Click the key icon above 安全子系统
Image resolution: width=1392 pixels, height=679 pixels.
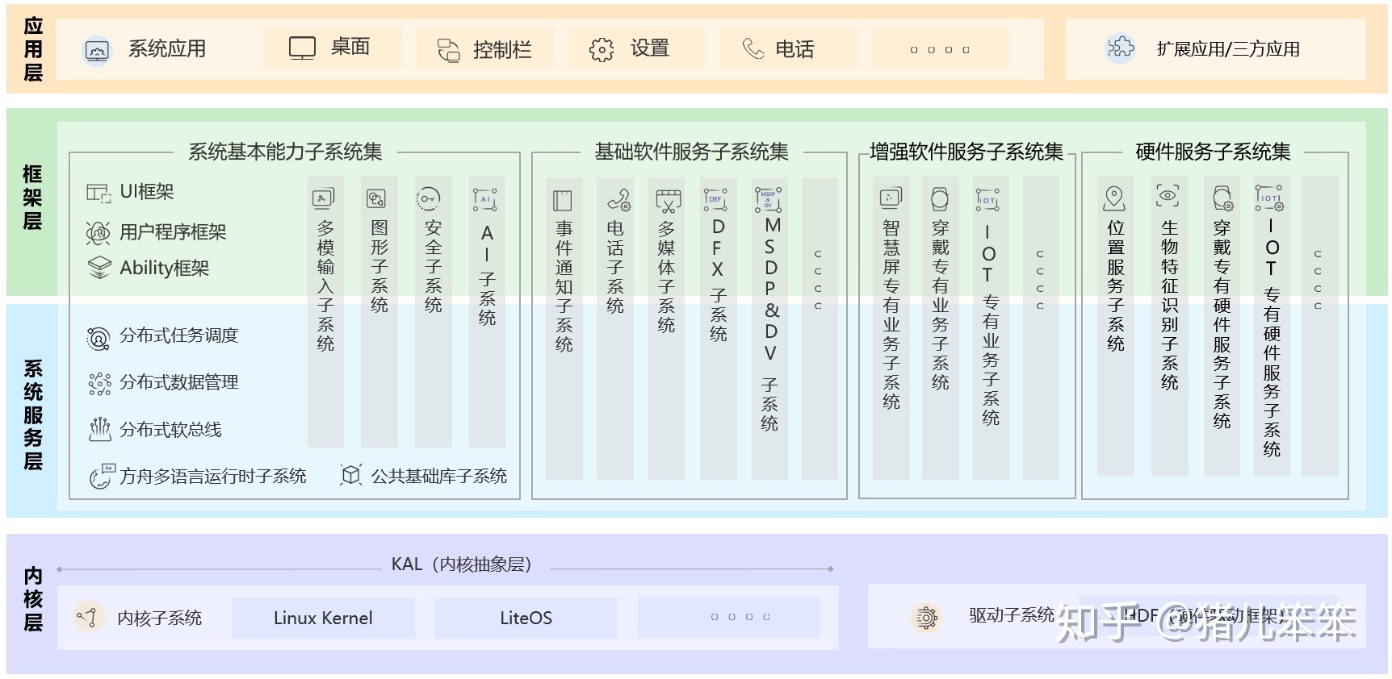[x=428, y=198]
